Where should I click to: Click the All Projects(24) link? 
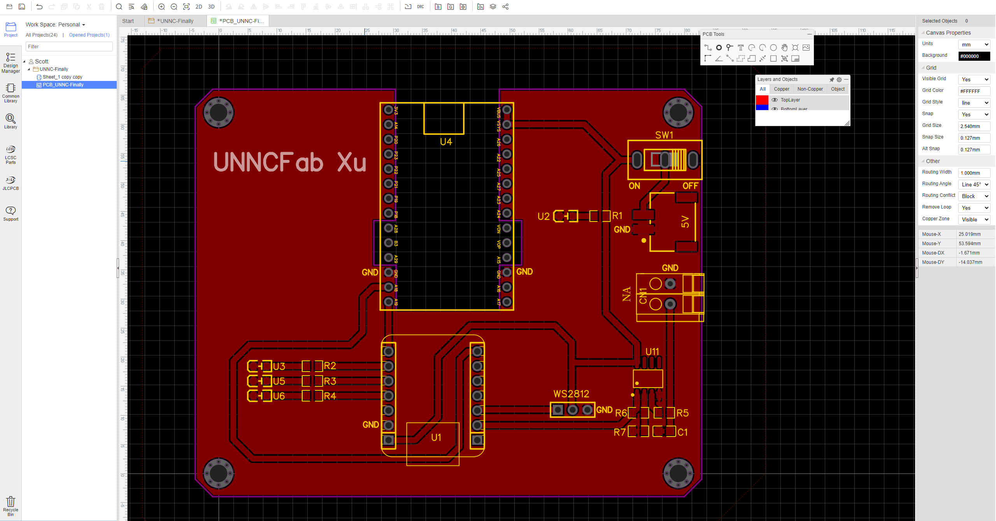[42, 35]
